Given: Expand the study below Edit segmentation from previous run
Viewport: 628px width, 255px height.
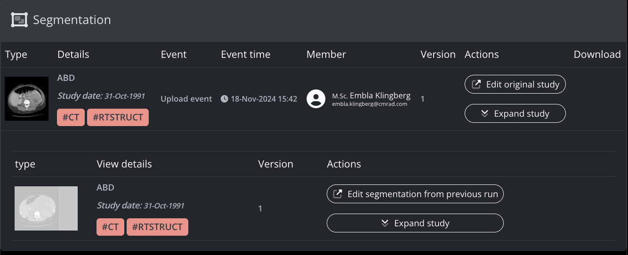Looking at the screenshot, I should pos(415,223).
